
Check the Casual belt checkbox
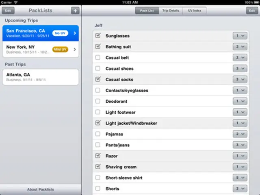tap(97, 58)
